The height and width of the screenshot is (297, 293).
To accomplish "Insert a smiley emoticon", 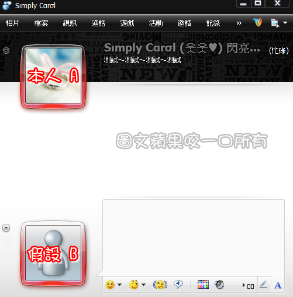I will pyautogui.click(x=110, y=285).
